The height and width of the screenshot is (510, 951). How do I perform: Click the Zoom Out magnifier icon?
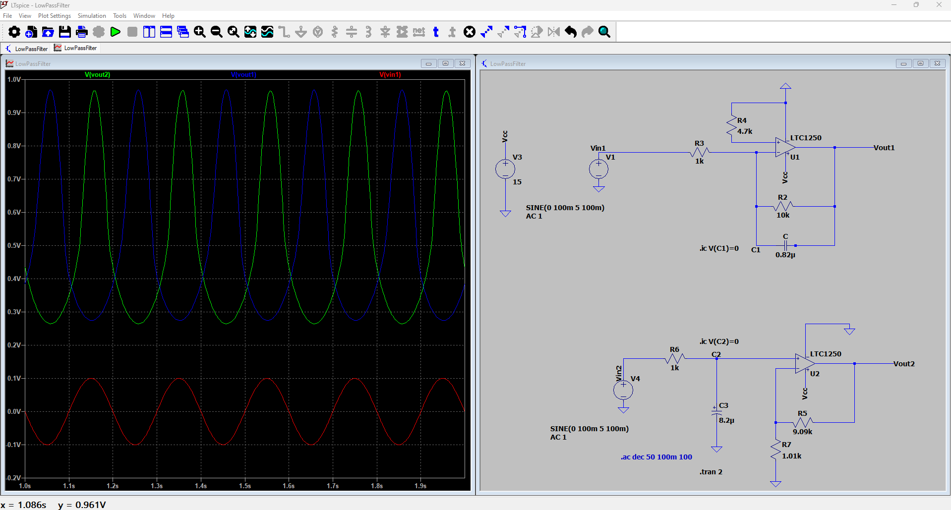click(x=217, y=32)
